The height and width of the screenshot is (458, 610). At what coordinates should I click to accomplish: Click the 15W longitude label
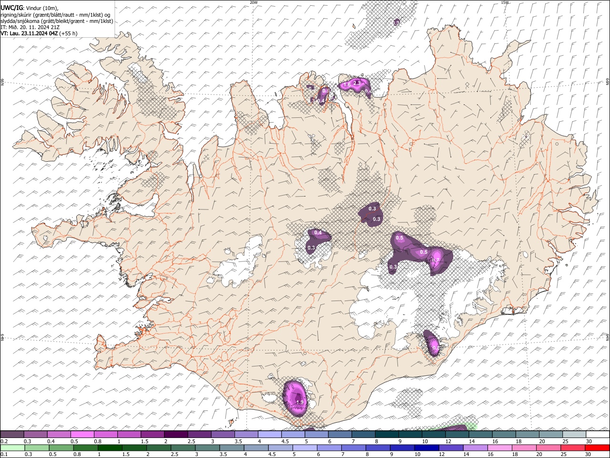505,2
